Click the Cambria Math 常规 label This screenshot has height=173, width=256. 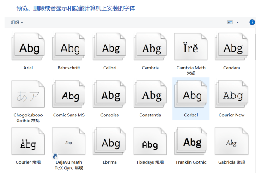pos(191,70)
